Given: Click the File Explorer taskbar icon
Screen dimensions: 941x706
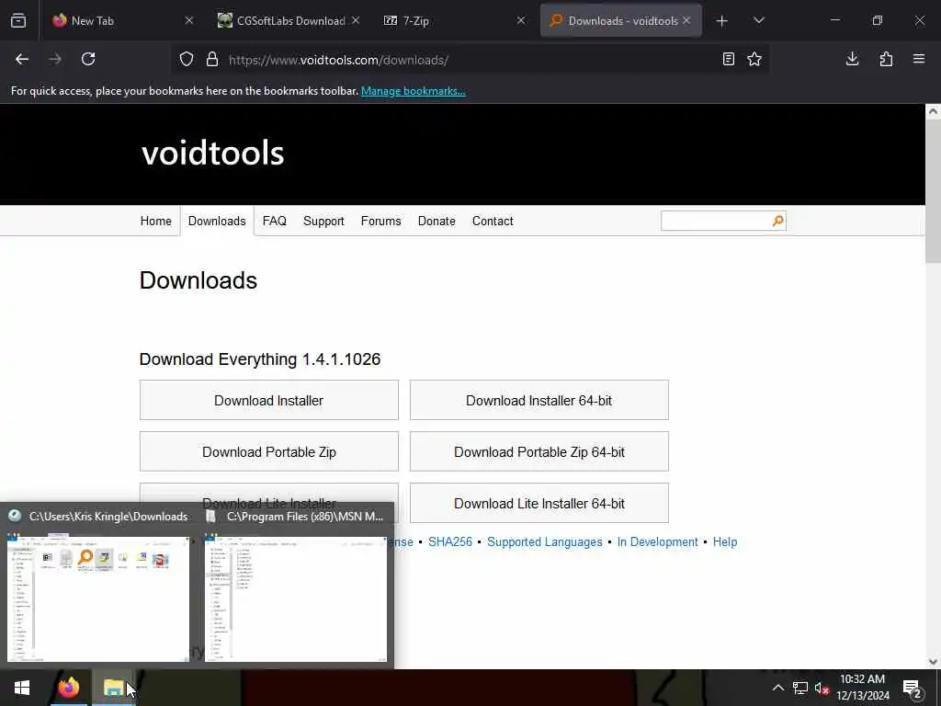Looking at the screenshot, I should pyautogui.click(x=113, y=688).
